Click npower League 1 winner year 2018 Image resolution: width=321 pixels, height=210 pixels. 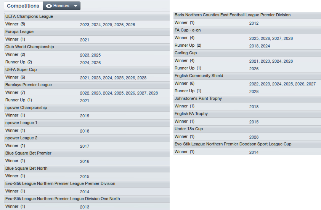(85, 131)
